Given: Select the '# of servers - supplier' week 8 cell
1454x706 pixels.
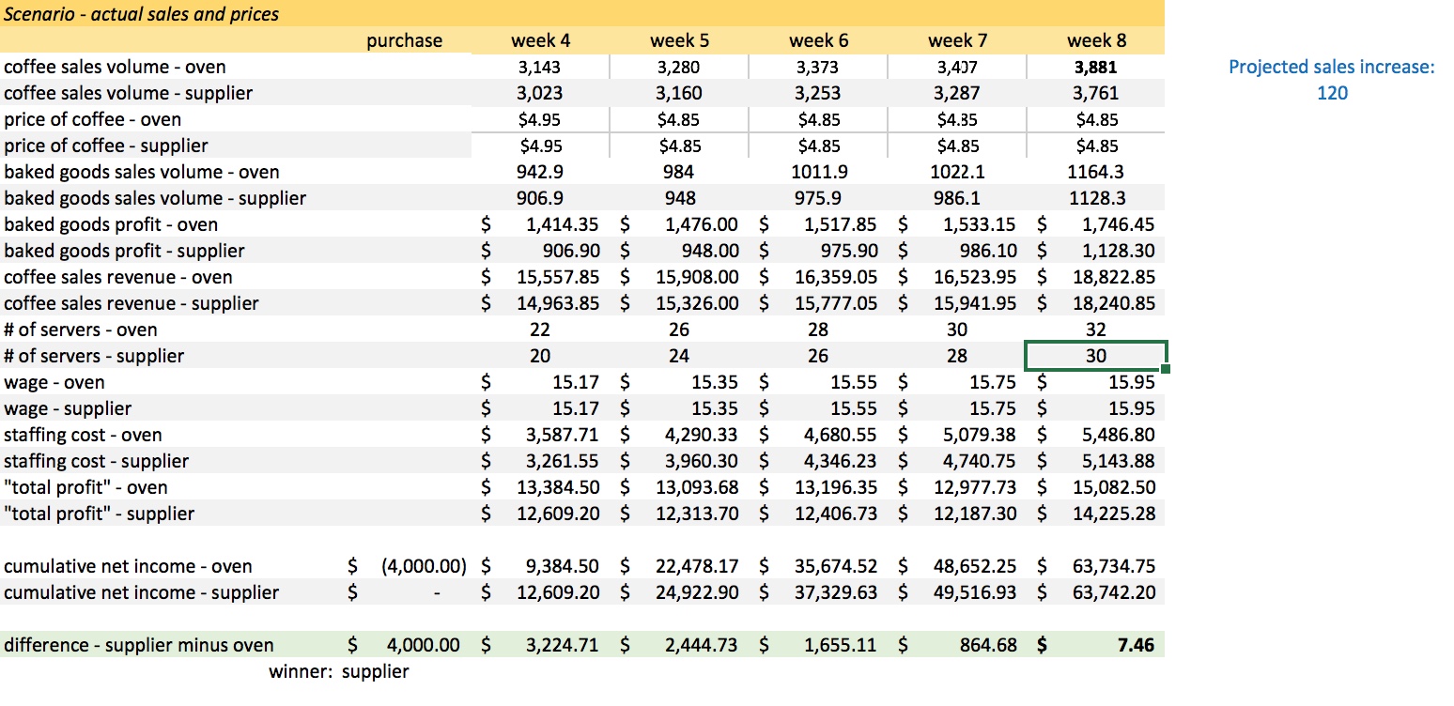Looking at the screenshot, I should (x=1096, y=356).
